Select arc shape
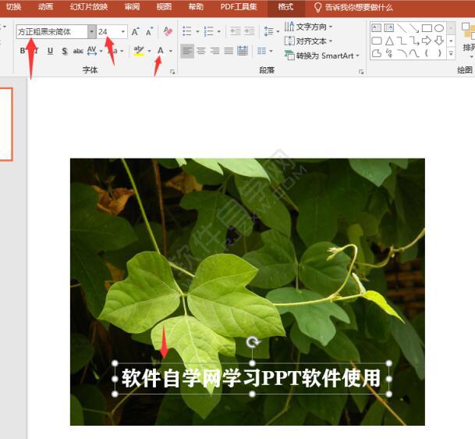 402,53
